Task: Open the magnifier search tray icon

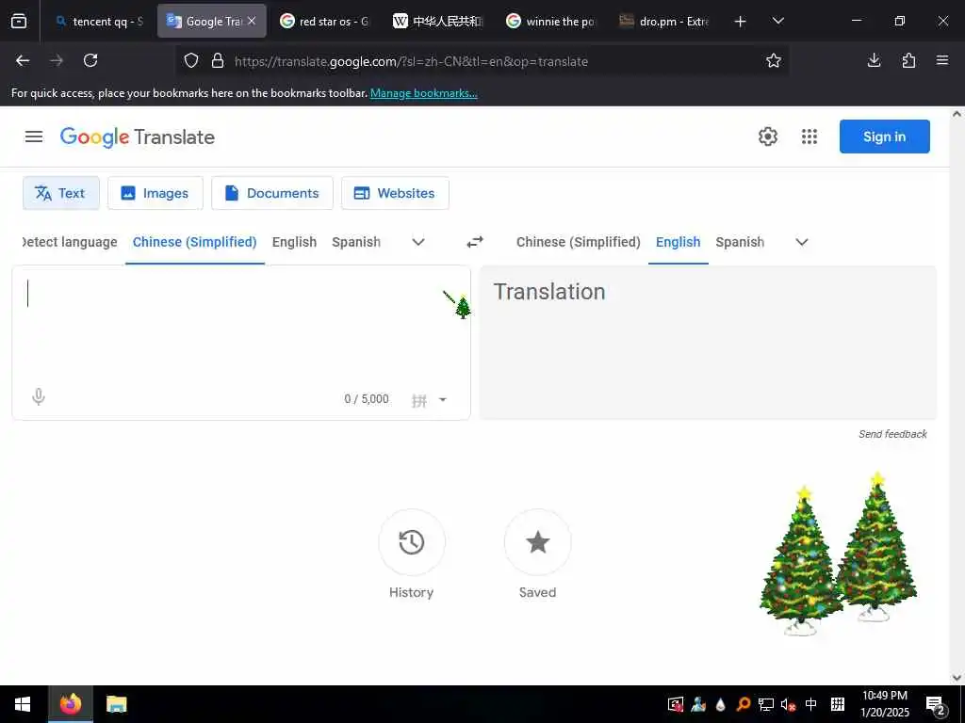Action: point(743,704)
